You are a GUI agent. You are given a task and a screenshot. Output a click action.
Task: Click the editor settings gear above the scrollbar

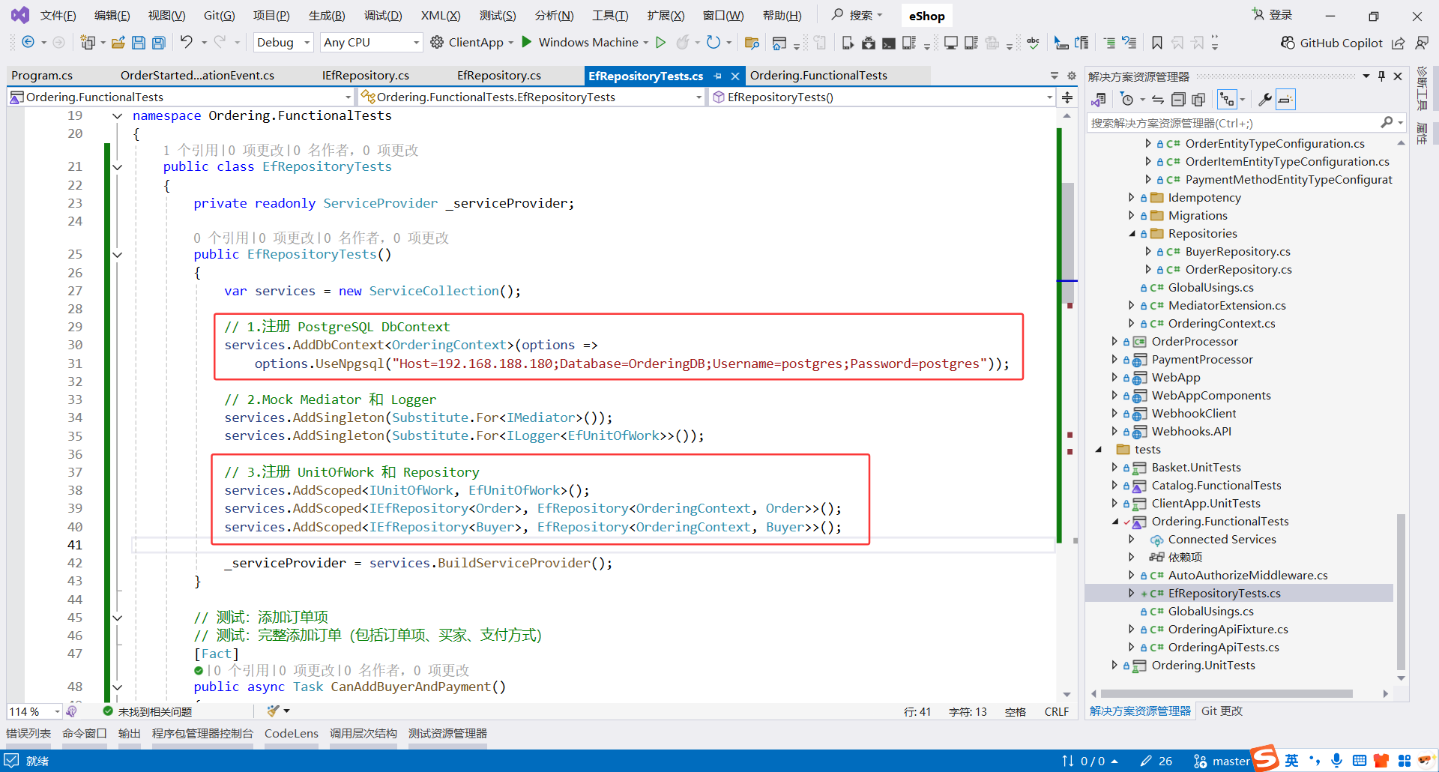coord(1072,76)
